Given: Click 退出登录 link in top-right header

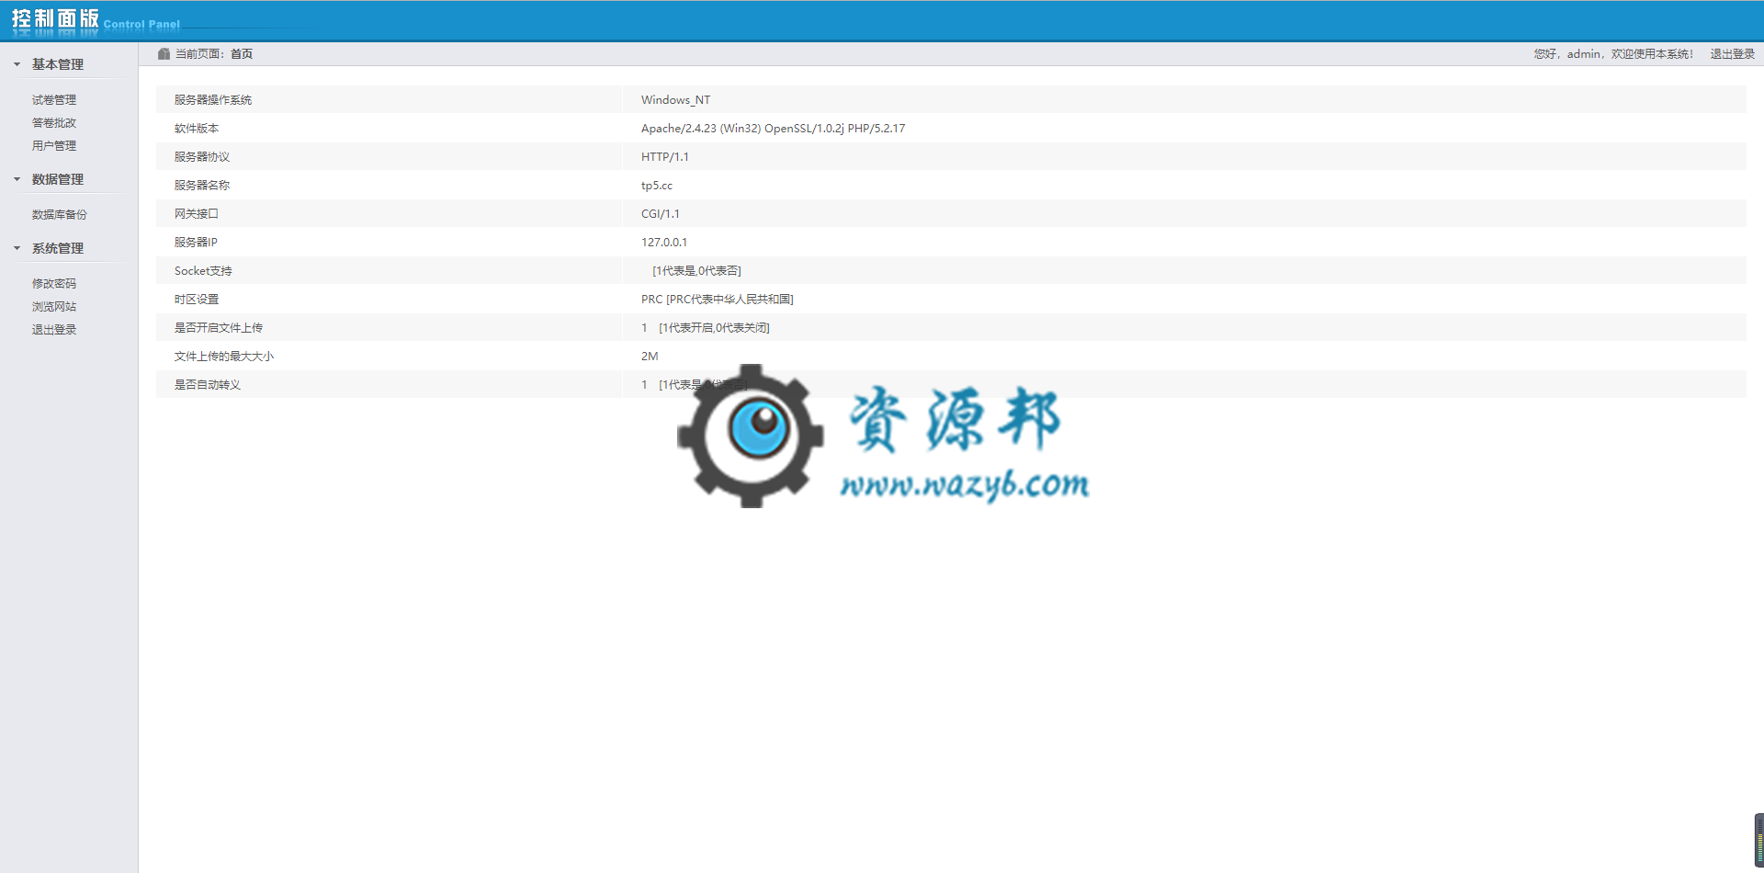Looking at the screenshot, I should (x=1732, y=54).
